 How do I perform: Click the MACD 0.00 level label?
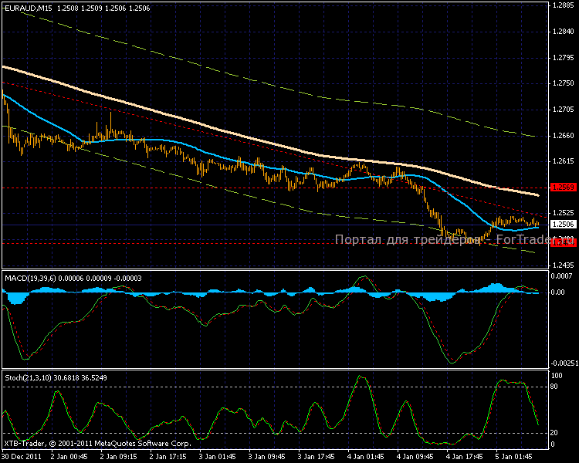coord(557,292)
